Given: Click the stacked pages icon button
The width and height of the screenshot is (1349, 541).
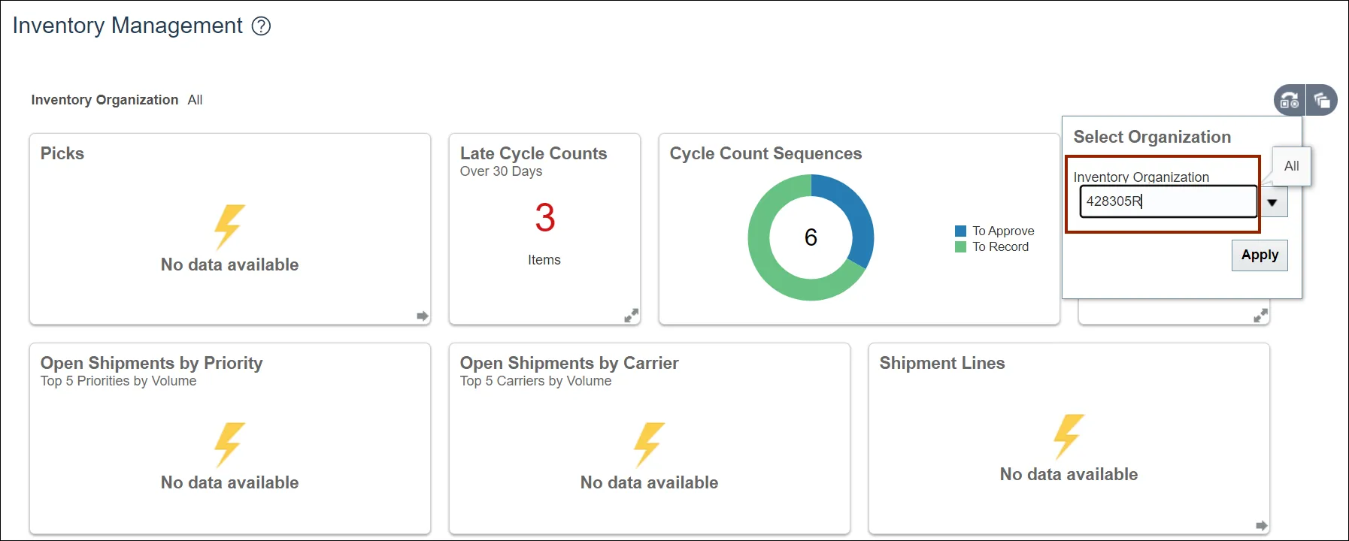Looking at the screenshot, I should click(1322, 100).
